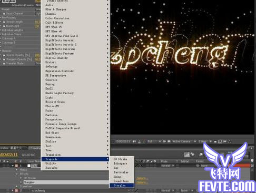The width and height of the screenshot is (256, 193).
Task: Toggle the Boost Light stopwatch
Action: (4, 26)
